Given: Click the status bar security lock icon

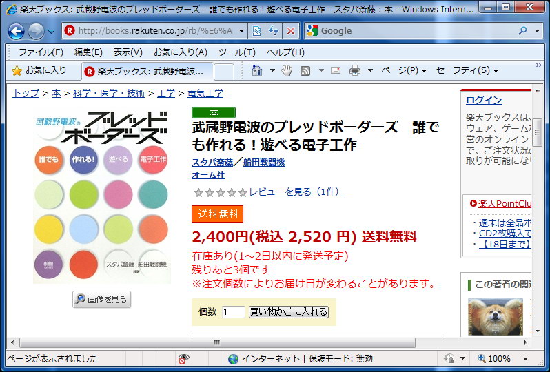Looking at the screenshot, I should click(x=449, y=359).
